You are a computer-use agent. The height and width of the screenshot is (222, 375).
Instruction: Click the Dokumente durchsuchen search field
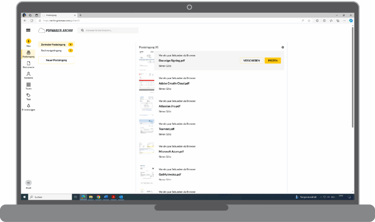(x=110, y=30)
